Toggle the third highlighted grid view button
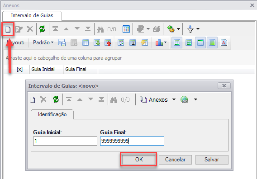The height and width of the screenshot is (179, 257). pos(200,43)
